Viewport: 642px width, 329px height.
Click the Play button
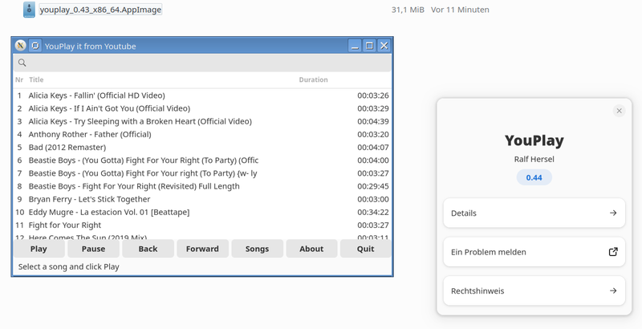coord(39,249)
